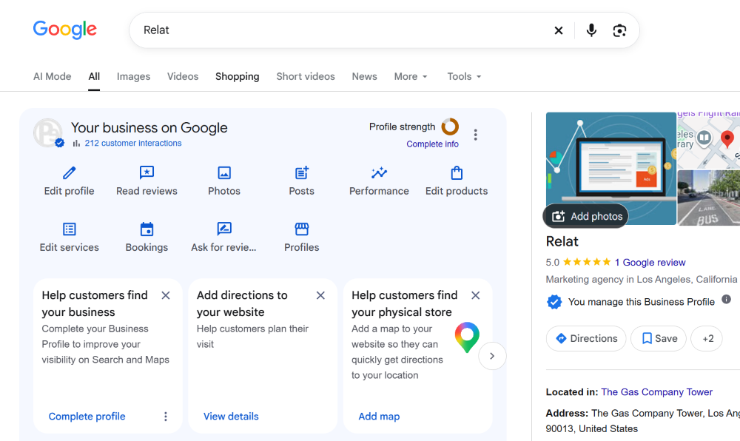This screenshot has height=441, width=740.
Task: Open The Gas Company Tower link
Action: [656, 392]
